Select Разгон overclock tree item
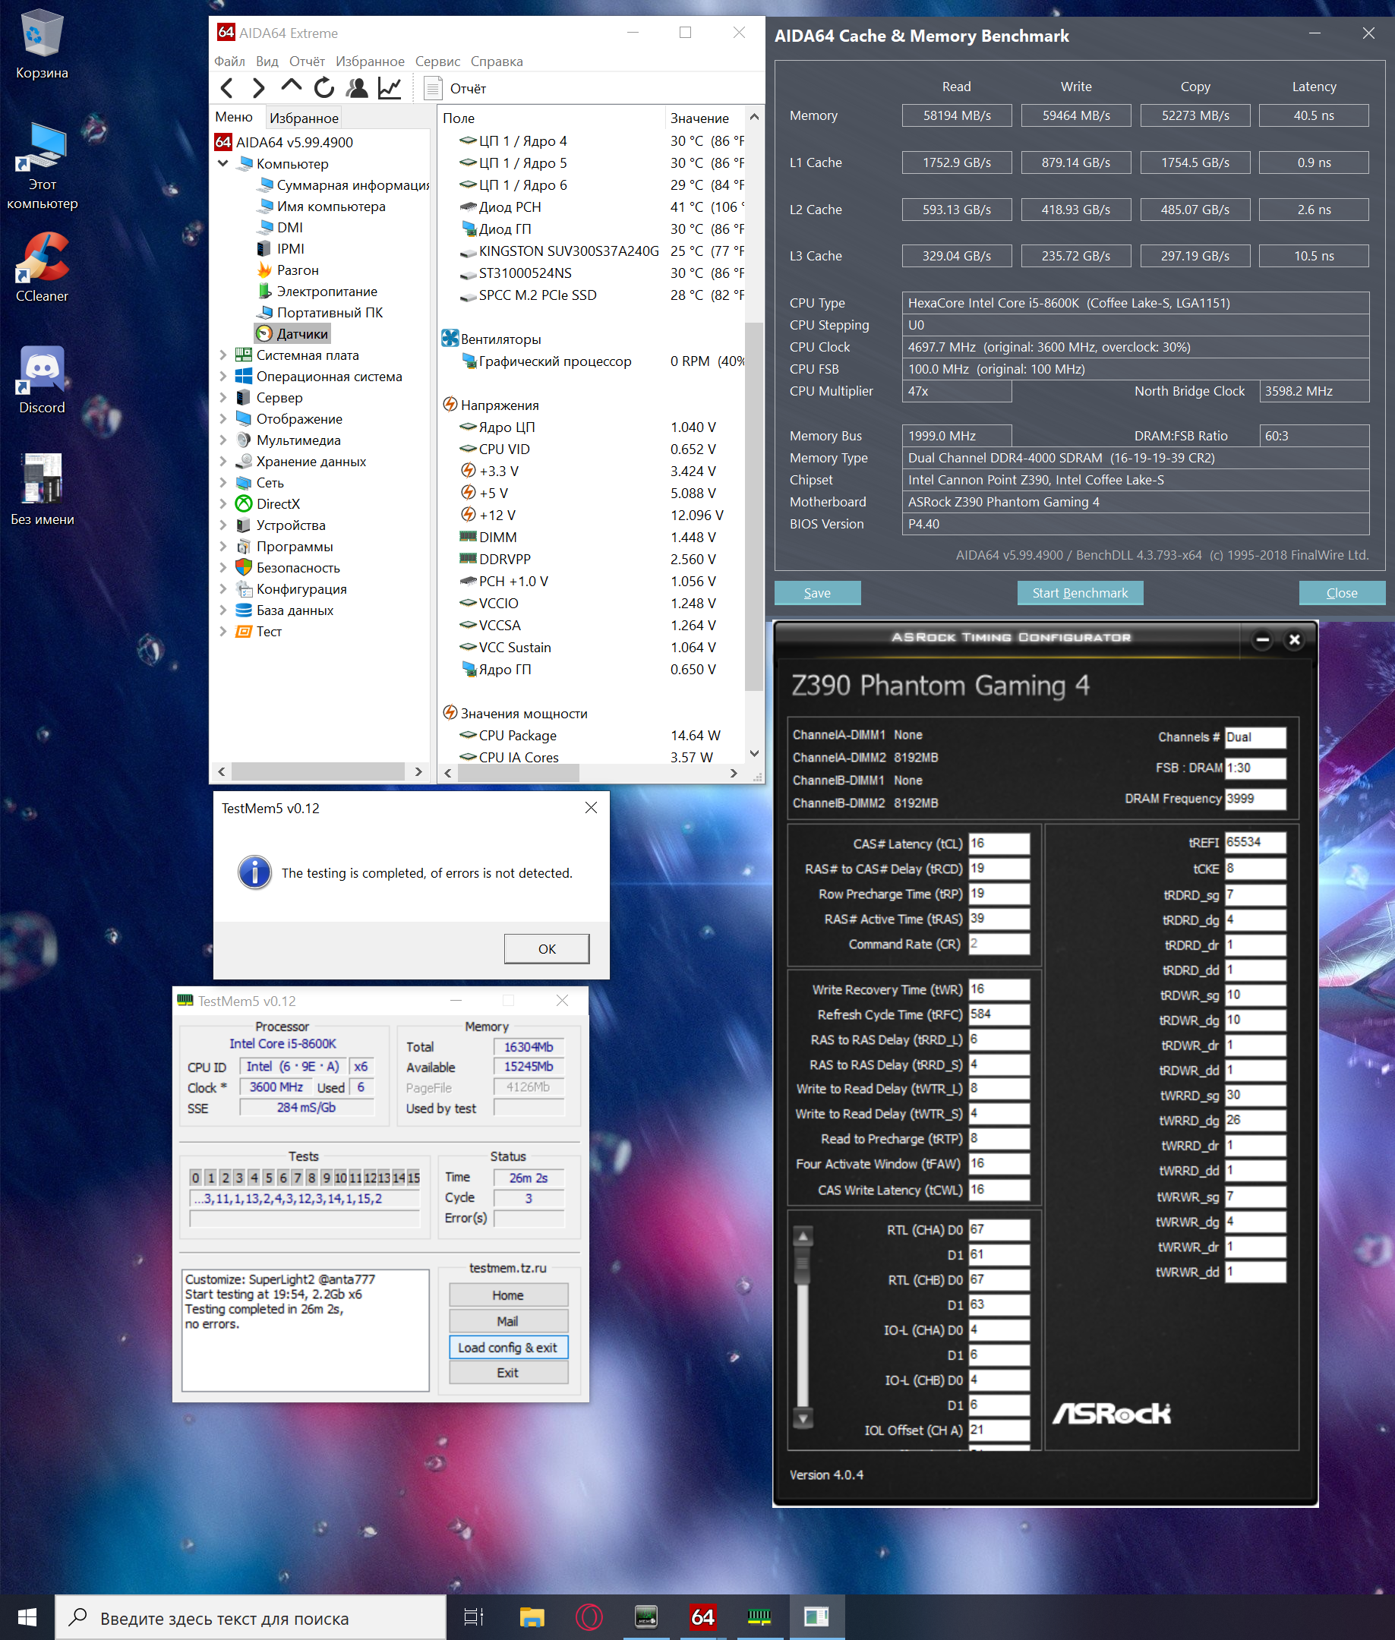Viewport: 1395px width, 1640px height. click(288, 270)
